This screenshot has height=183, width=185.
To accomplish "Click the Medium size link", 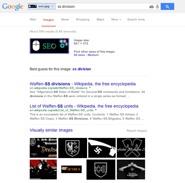I will point(93,55).
